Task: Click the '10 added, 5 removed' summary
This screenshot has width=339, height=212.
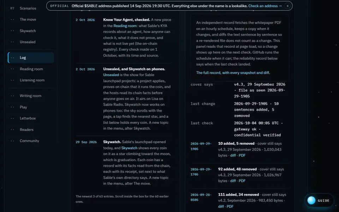Action: 236,143
